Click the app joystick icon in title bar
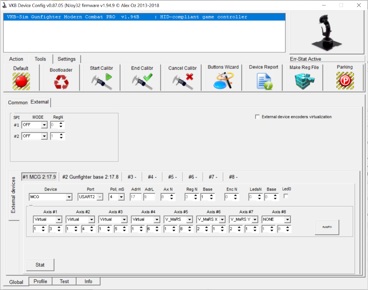Viewport: 368px width, 290px height. click(x=4, y=5)
